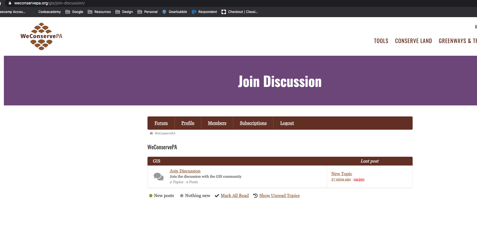
Task: Log out using the Logout link
Action: coord(287,123)
